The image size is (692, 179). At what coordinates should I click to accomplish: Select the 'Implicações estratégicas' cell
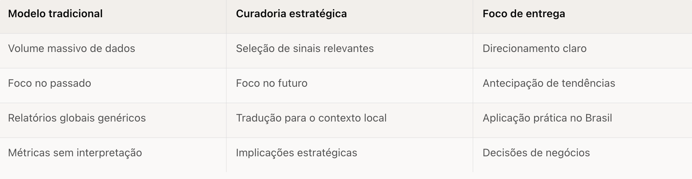coord(296,153)
